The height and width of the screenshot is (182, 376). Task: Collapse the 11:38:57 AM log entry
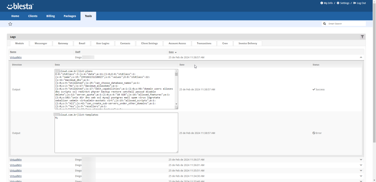(x=361, y=57)
